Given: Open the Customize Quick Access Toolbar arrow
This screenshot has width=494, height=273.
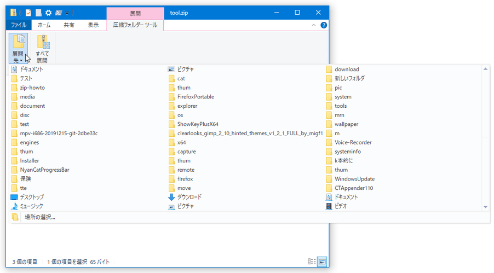Looking at the screenshot, I should pyautogui.click(x=67, y=13).
